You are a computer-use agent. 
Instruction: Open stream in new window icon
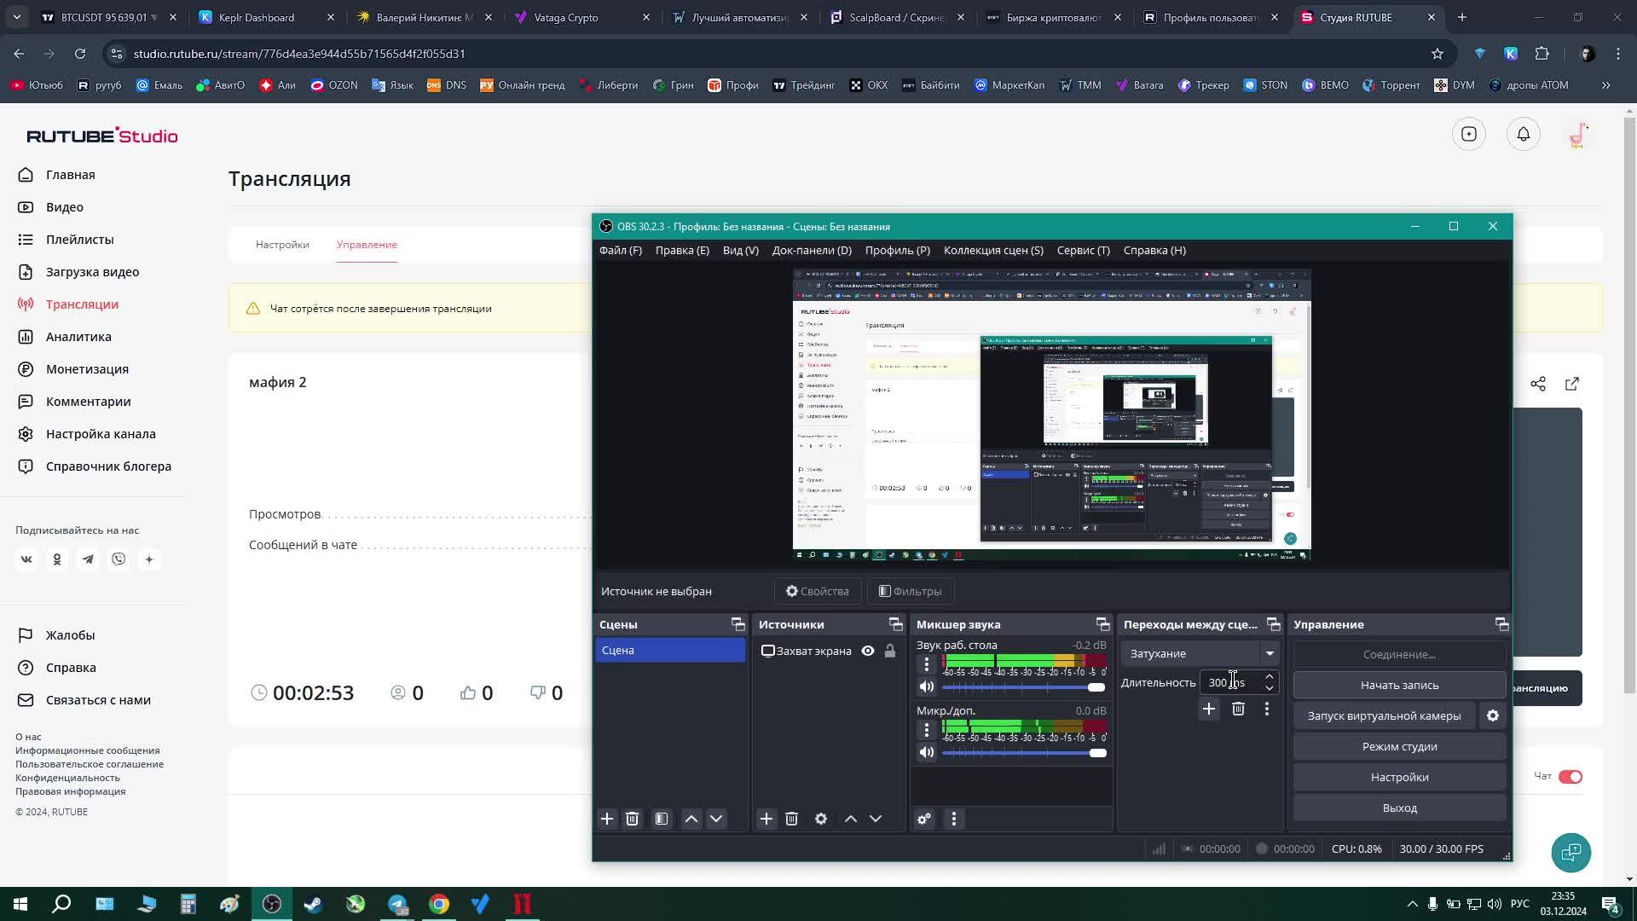tap(1572, 384)
